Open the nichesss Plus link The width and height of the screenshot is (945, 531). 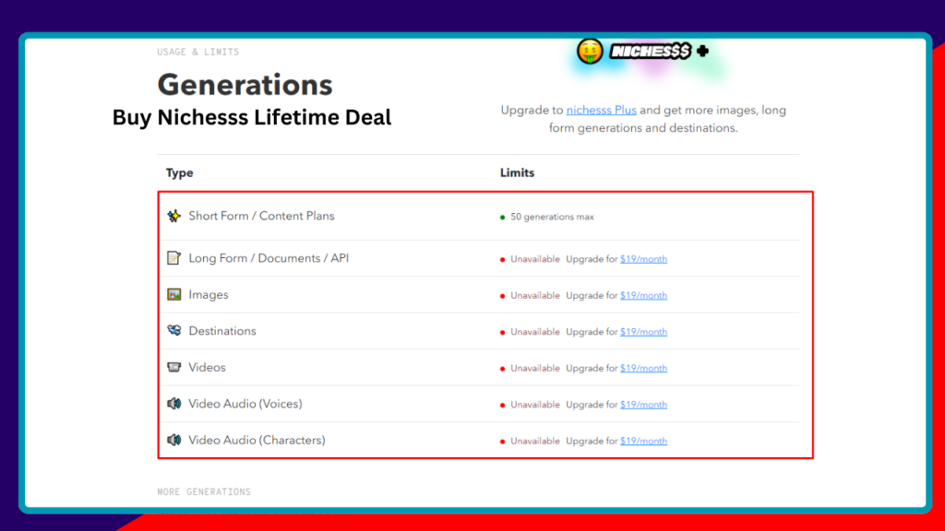pos(602,111)
